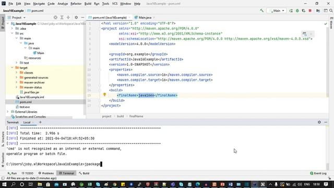Open the Navigate menu
The width and height of the screenshot is (334, 188).
(39, 4)
